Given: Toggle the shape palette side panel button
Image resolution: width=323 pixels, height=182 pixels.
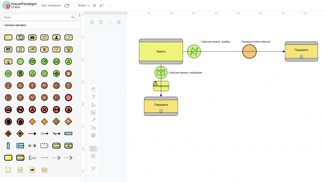Looking at the screenshot, I should click(93, 149).
